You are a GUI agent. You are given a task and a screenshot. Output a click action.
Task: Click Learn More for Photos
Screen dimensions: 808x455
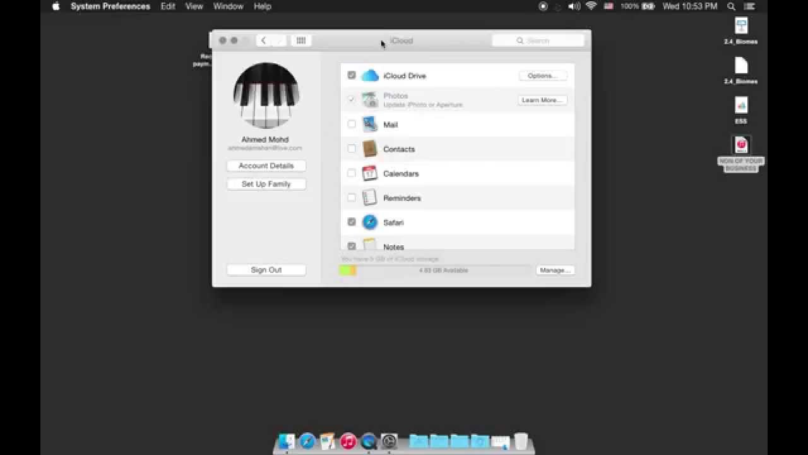(542, 100)
